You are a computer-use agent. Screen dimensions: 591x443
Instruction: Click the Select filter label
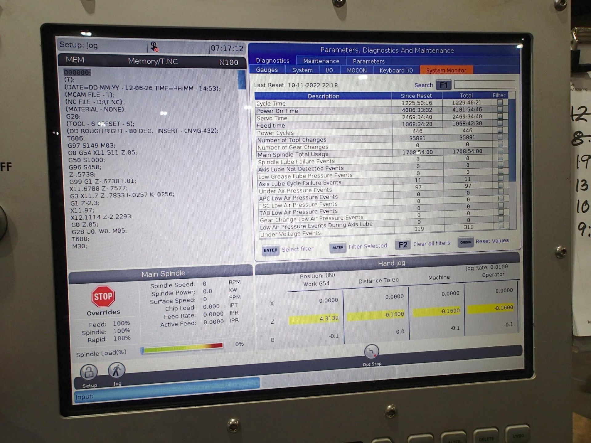point(297,249)
